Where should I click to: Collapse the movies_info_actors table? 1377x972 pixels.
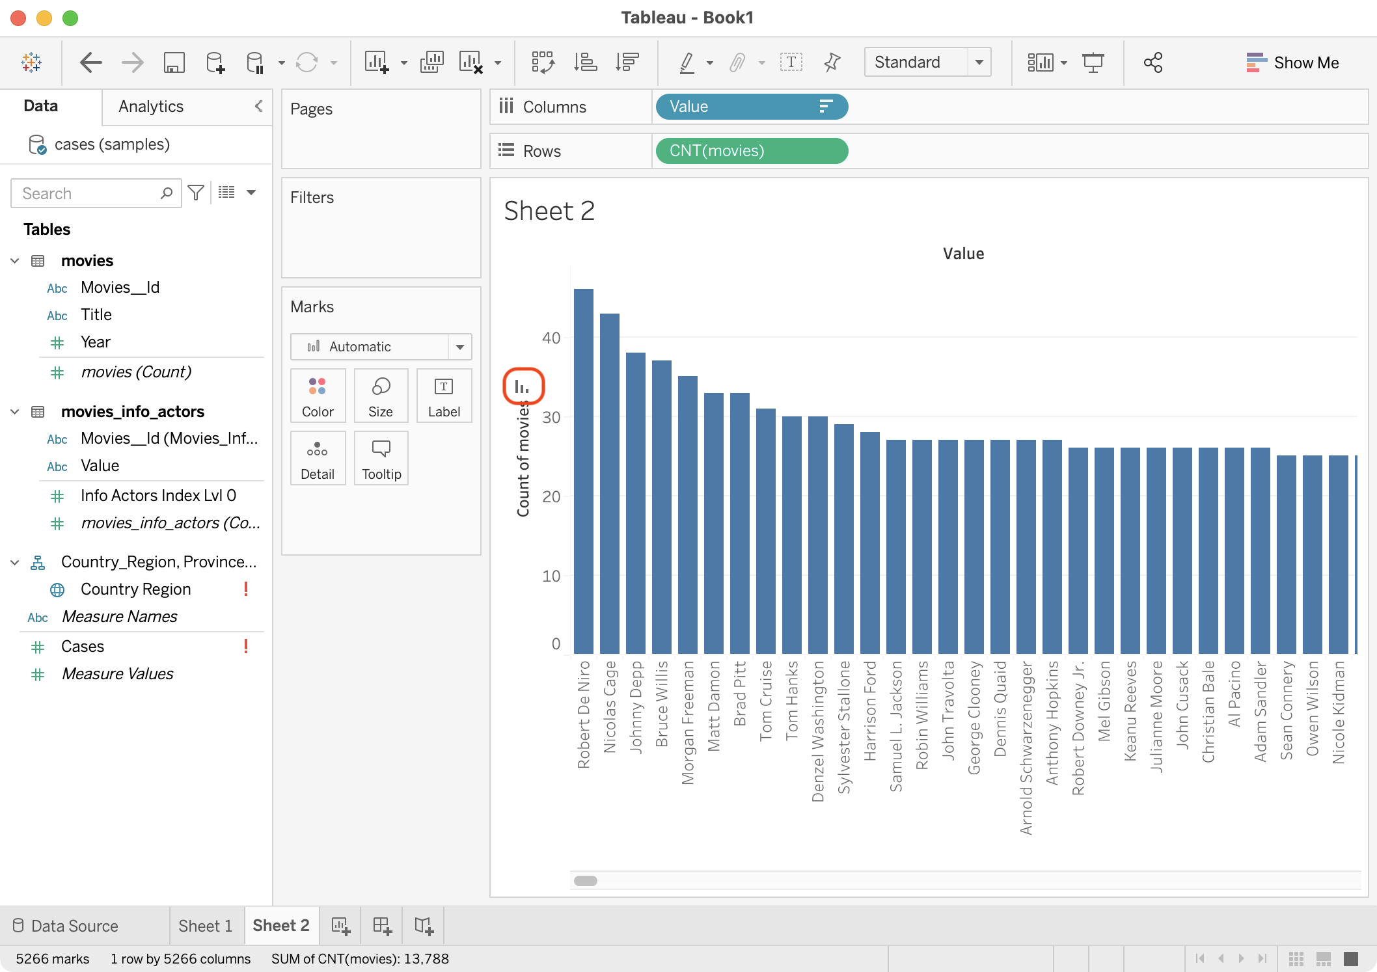point(15,412)
